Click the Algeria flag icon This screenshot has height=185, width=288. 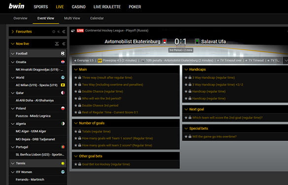pyautogui.click(x=63, y=124)
